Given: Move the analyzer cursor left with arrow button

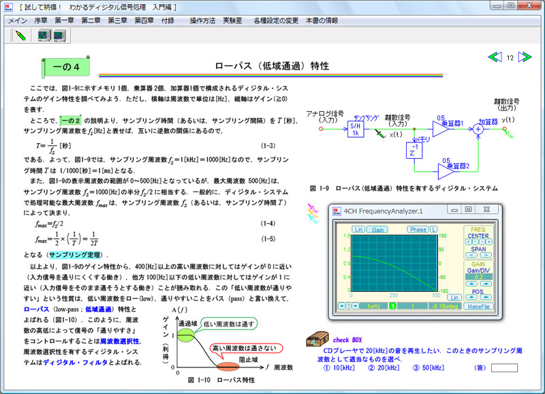Looking at the screenshot, I should click(x=341, y=306).
